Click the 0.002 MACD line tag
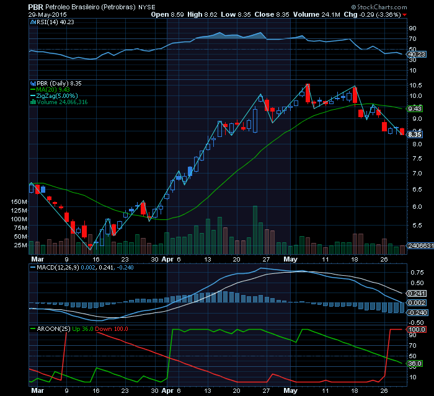This screenshot has width=434, height=396. [x=417, y=303]
